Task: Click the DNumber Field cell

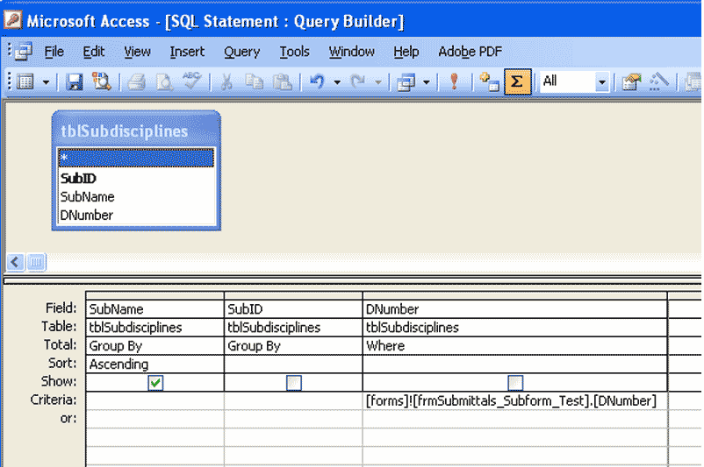Action: coord(515,308)
